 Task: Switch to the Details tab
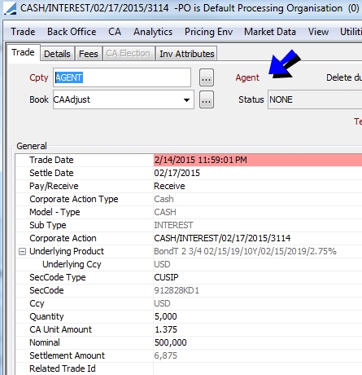57,54
